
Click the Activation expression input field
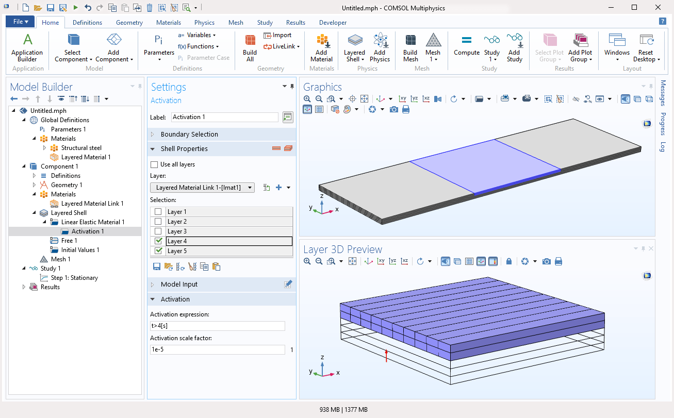(217, 325)
